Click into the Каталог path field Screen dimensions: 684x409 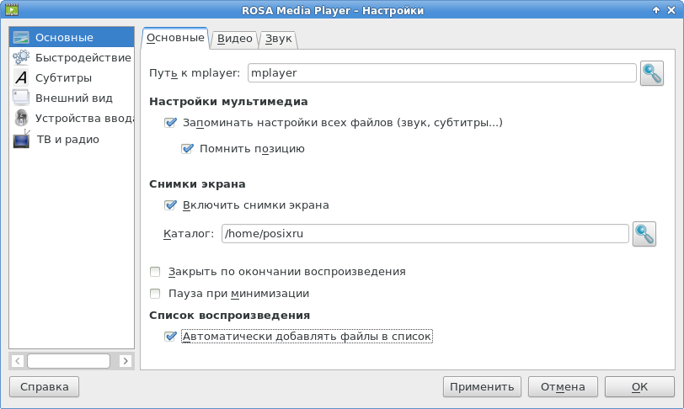point(425,234)
